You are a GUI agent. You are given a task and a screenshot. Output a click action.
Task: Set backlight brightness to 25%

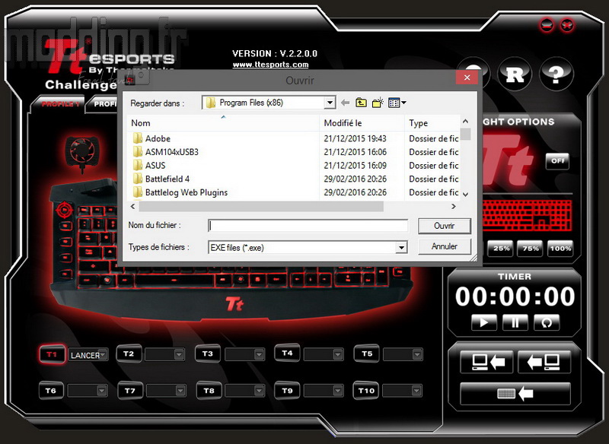point(501,248)
